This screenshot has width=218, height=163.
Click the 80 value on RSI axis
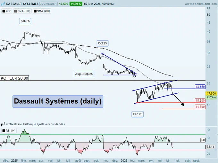tap(208, 130)
